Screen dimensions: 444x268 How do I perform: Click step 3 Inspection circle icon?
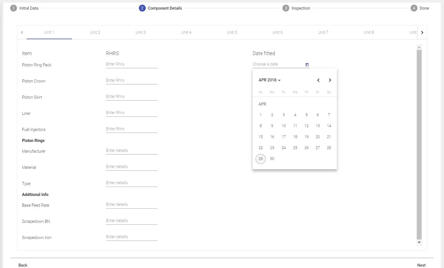point(286,8)
